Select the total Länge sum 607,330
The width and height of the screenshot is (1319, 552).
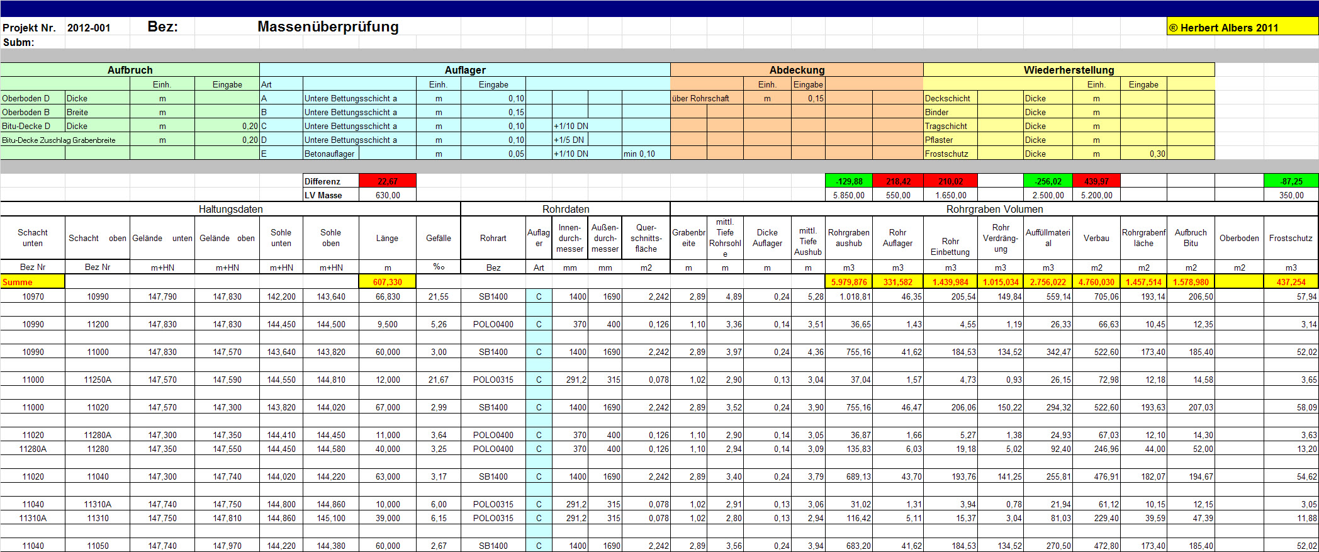click(388, 282)
